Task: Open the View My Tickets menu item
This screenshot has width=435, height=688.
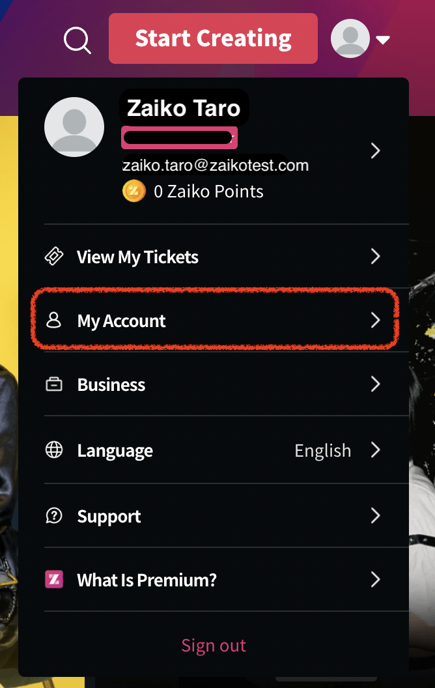Action: (x=213, y=256)
